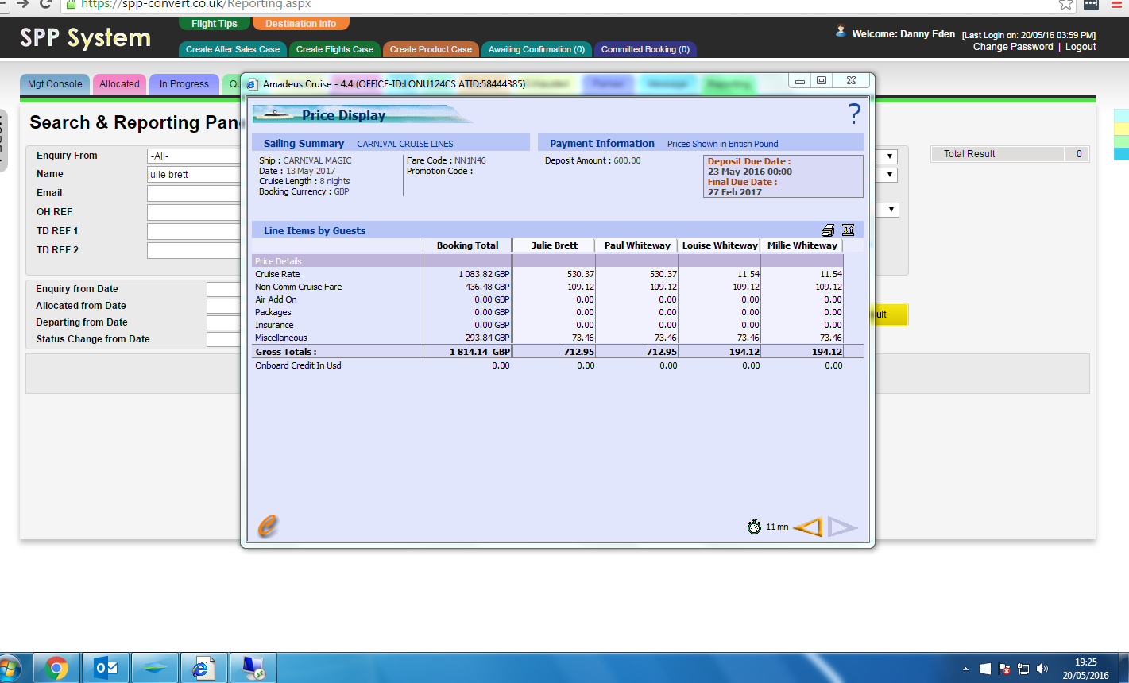Click the orange Amadeus 'e' logo
Image resolution: width=1129 pixels, height=683 pixels.
click(x=269, y=526)
